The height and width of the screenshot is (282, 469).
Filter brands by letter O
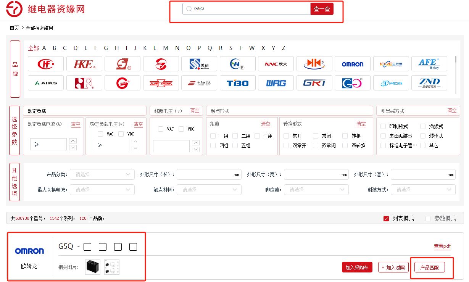pyautogui.click(x=188, y=48)
